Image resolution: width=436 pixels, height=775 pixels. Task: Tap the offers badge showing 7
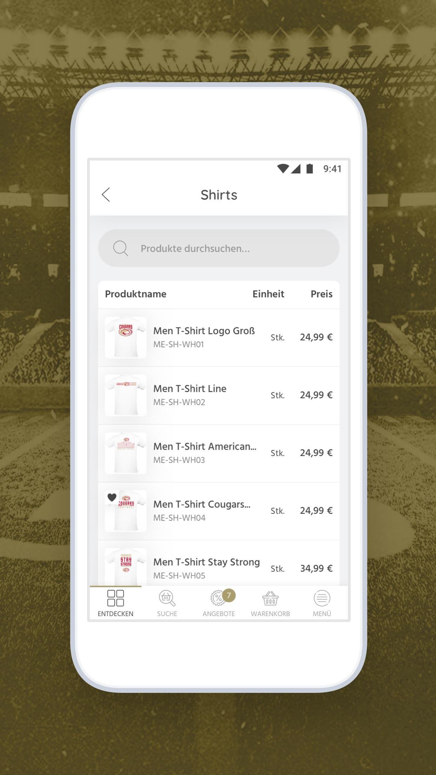point(229,595)
